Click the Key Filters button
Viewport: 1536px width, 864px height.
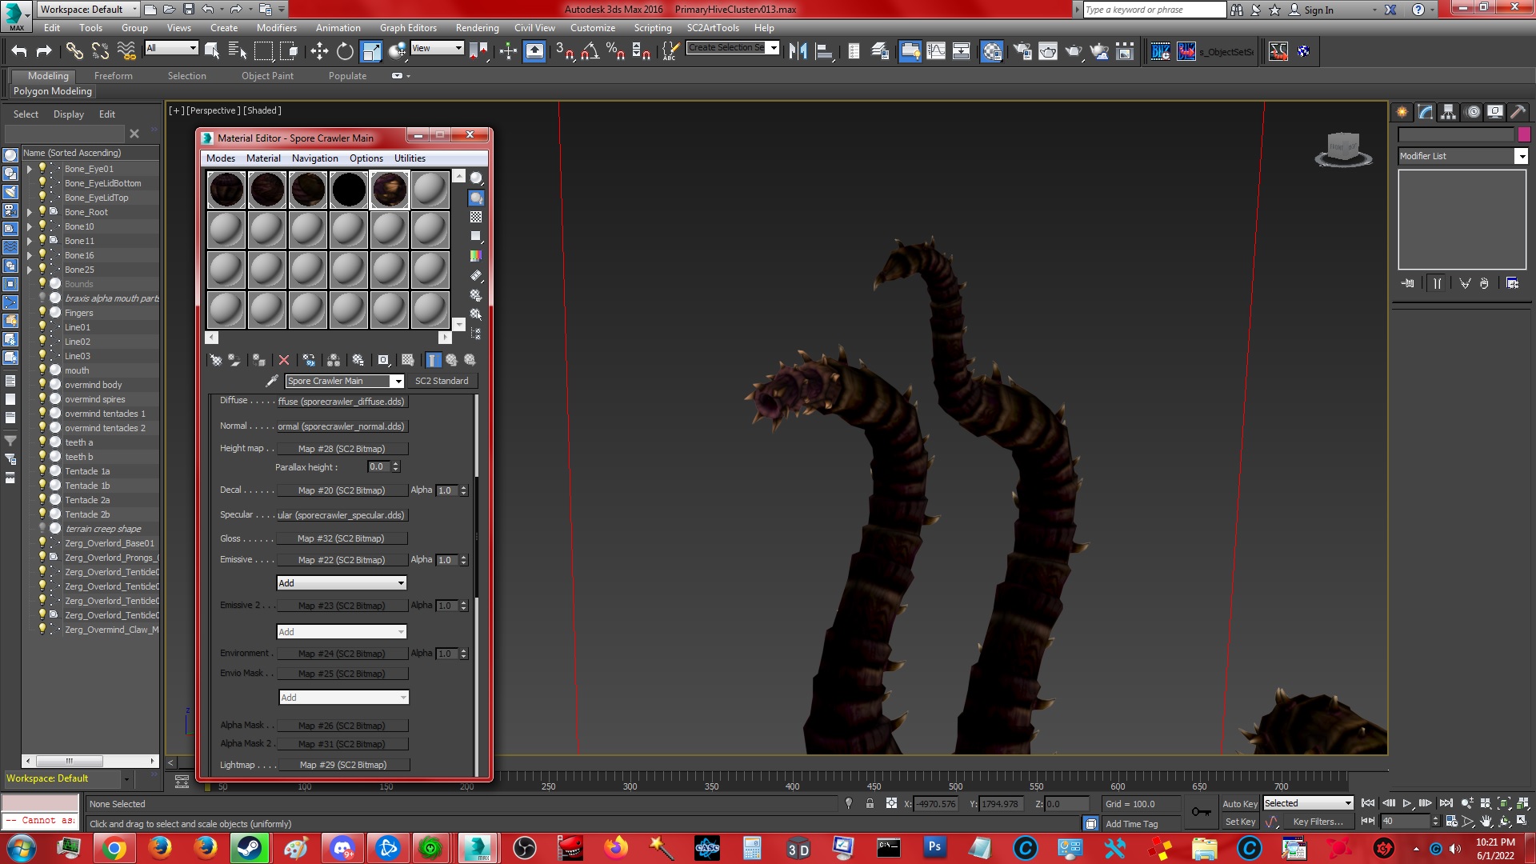point(1318,822)
